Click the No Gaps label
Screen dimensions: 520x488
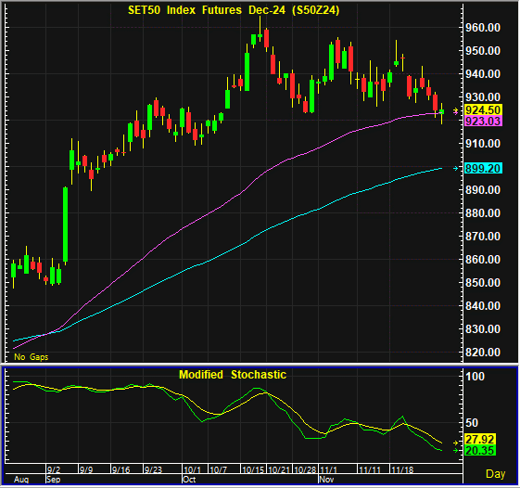point(32,357)
